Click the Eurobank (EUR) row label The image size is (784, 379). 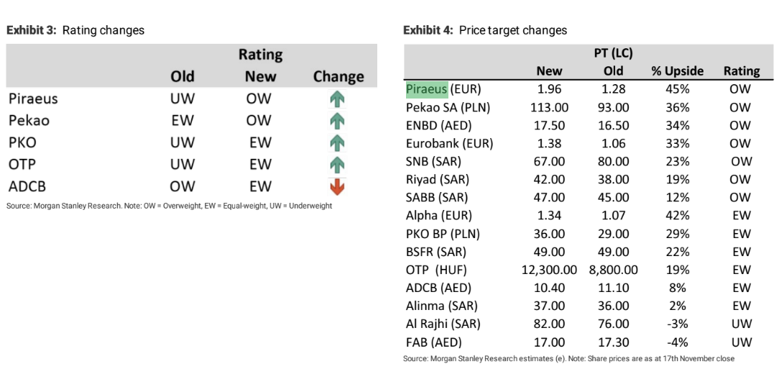(x=449, y=143)
